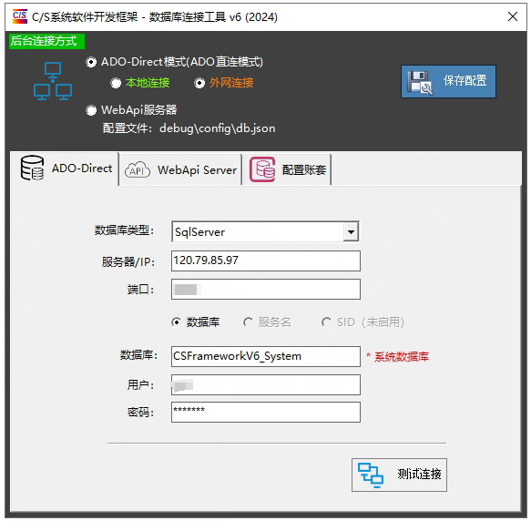Click the 用户 username input field

tap(266, 384)
